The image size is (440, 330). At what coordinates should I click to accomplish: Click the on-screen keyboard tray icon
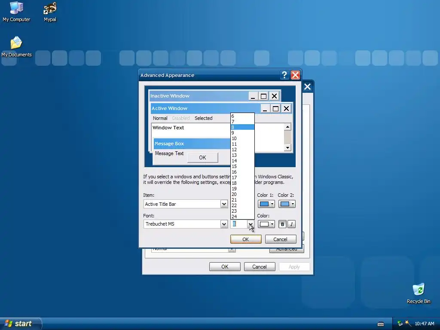[381, 324]
